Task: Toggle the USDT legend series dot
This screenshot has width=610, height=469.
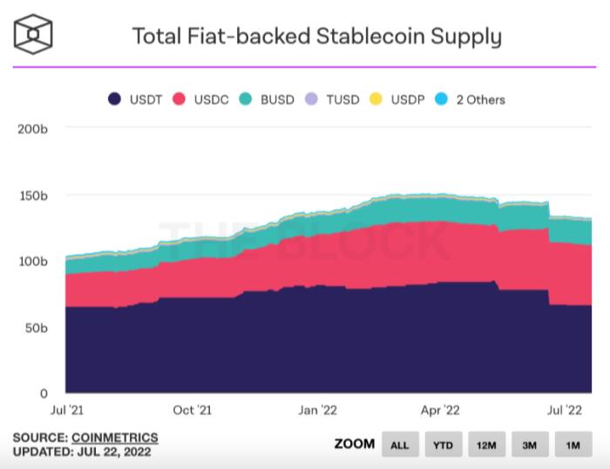Action: coord(114,99)
